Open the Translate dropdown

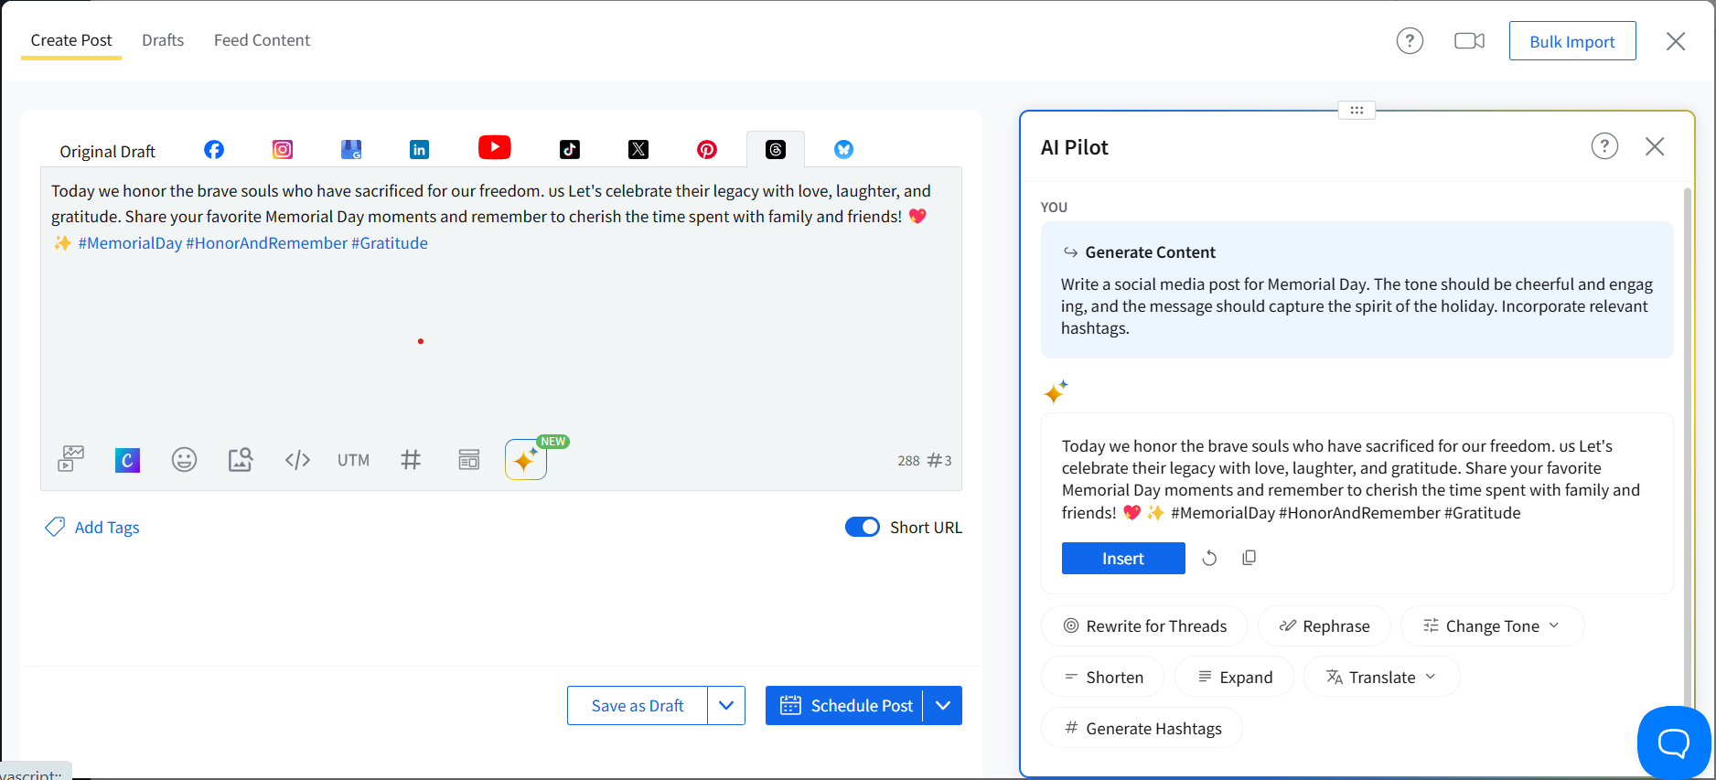pos(1381,678)
